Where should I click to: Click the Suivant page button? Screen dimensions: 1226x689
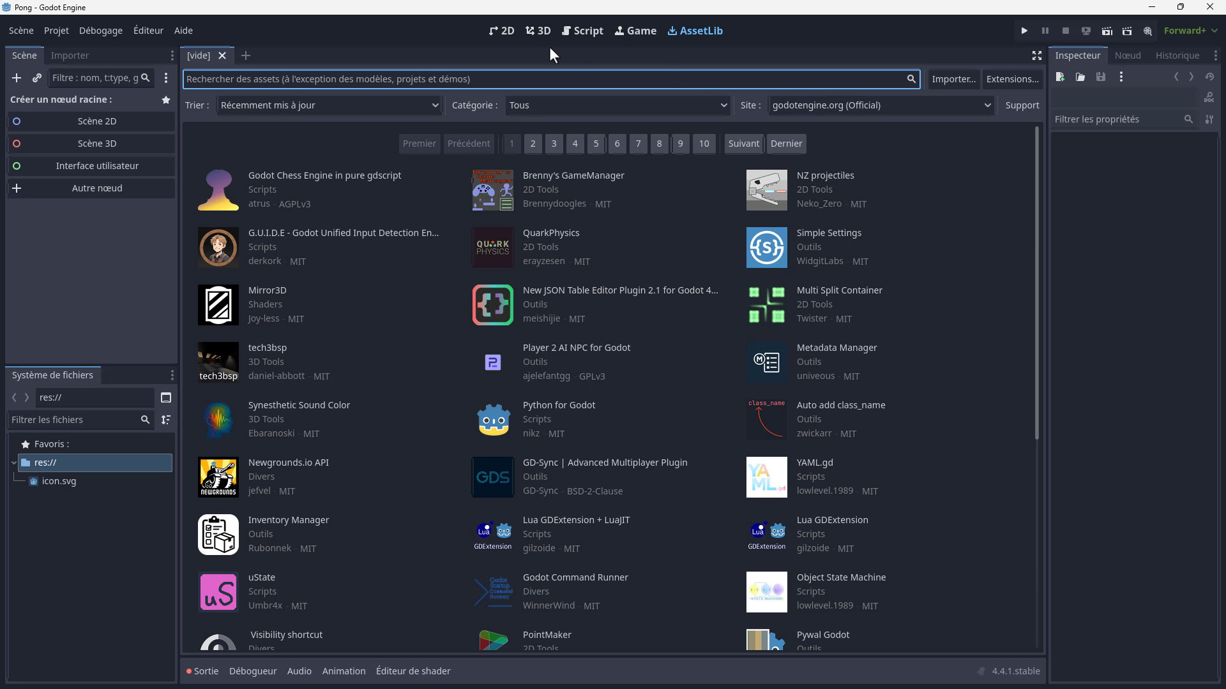744,144
